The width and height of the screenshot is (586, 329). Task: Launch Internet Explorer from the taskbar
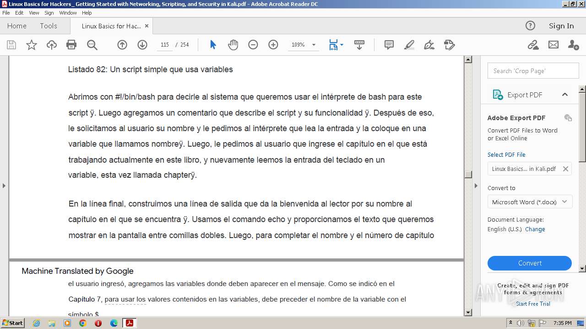tap(36, 323)
